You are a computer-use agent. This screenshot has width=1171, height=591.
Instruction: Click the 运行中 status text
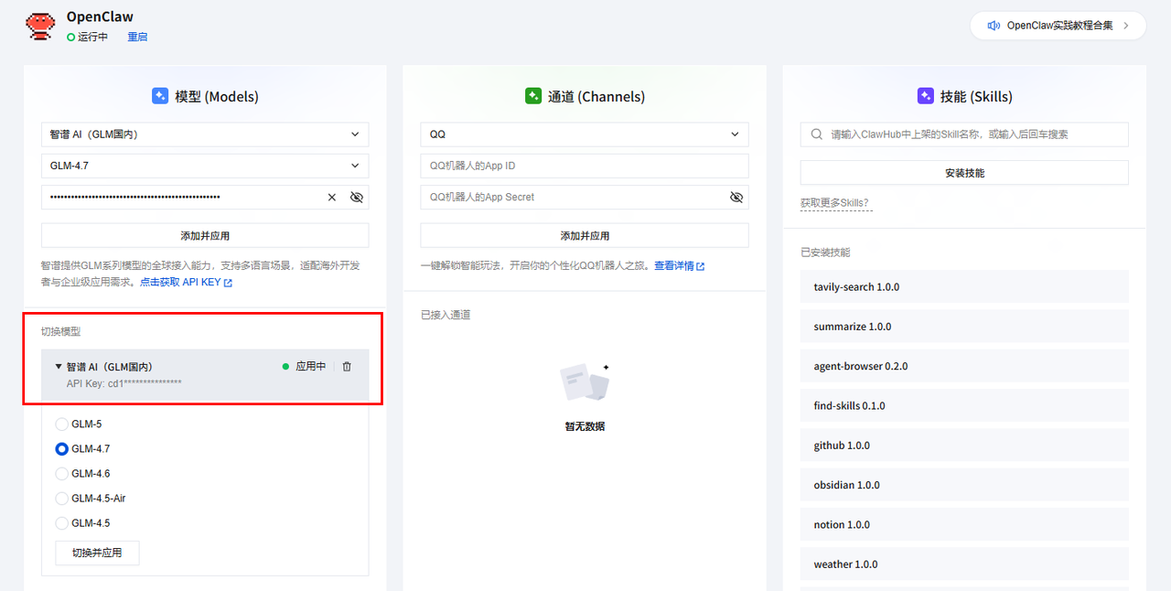(x=93, y=37)
